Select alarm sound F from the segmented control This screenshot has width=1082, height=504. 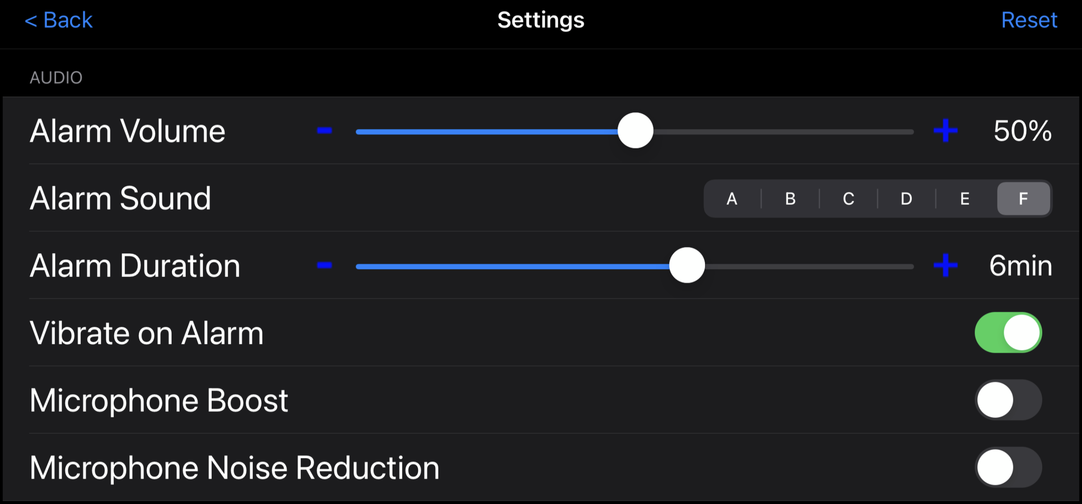click(x=1023, y=199)
